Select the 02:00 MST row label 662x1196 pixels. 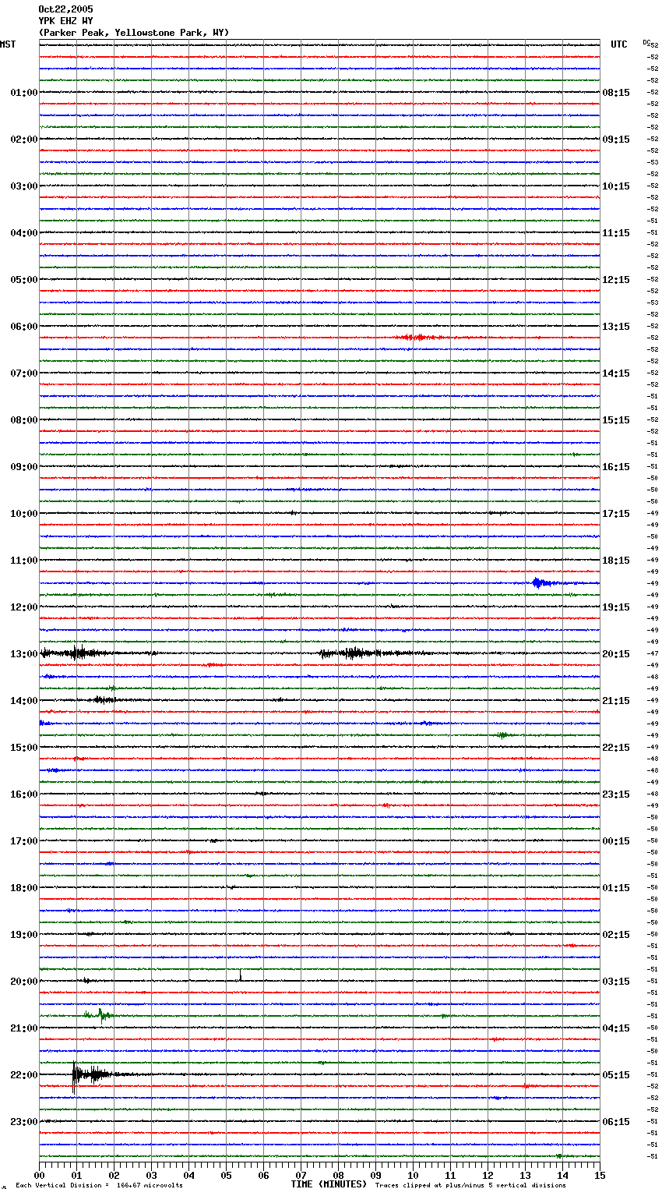[24, 140]
